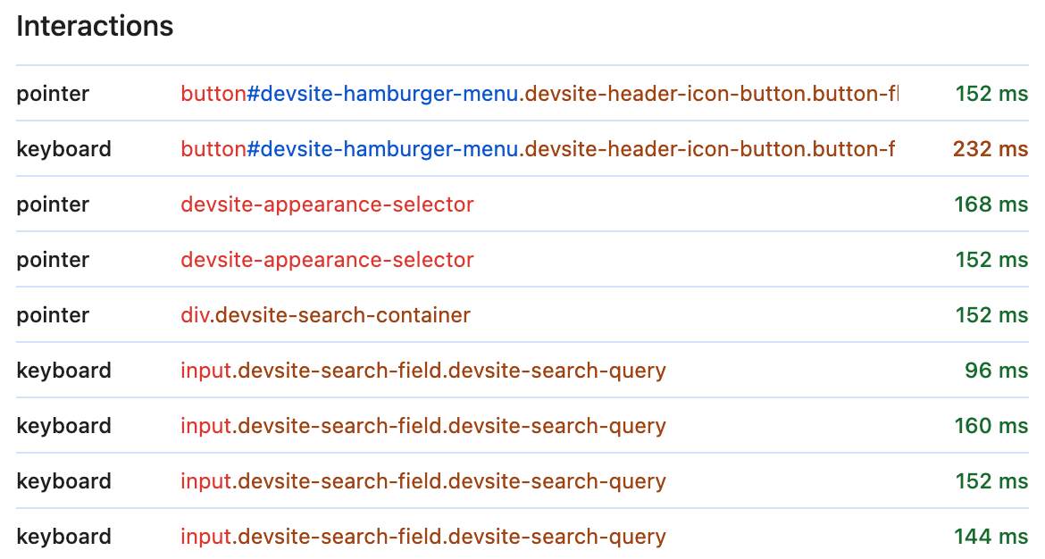Click the 160 ms duration value
This screenshot has height=559, width=1045.
(x=991, y=426)
